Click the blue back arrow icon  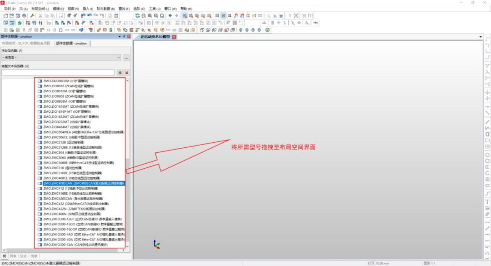click(x=170, y=15)
